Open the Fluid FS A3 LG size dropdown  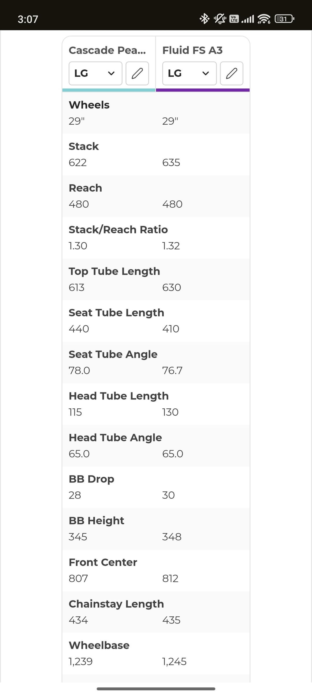click(189, 73)
